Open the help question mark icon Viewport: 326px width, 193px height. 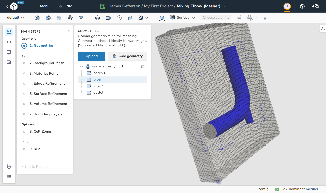302,6
